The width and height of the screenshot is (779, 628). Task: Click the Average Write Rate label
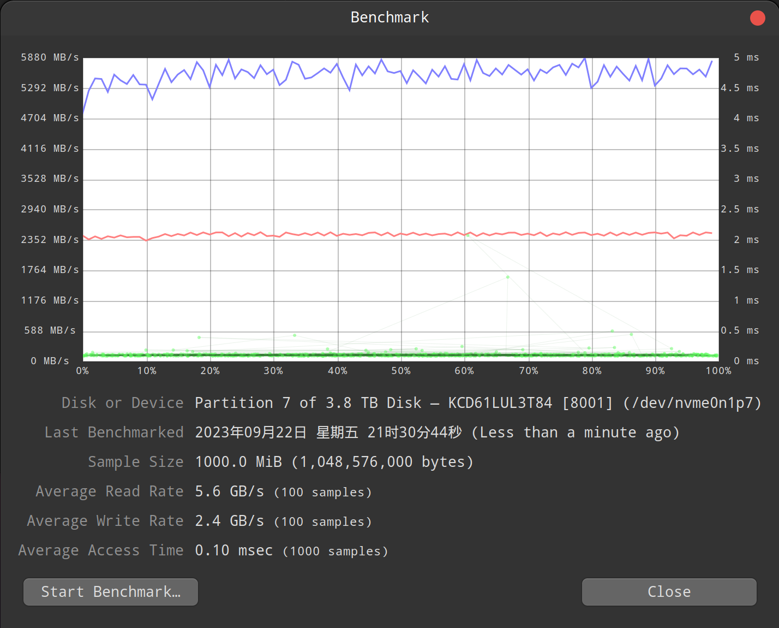coord(105,521)
